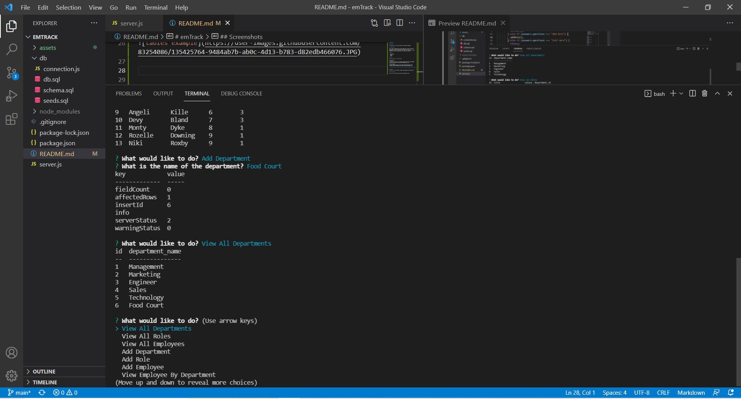
Task: Click the Open Changes diff icon
Action: tap(374, 23)
